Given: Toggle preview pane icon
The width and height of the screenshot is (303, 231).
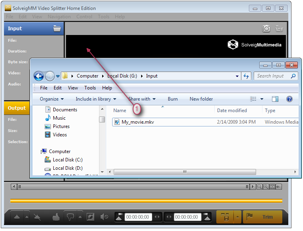Looking at the screenshot, I should point(275,99).
